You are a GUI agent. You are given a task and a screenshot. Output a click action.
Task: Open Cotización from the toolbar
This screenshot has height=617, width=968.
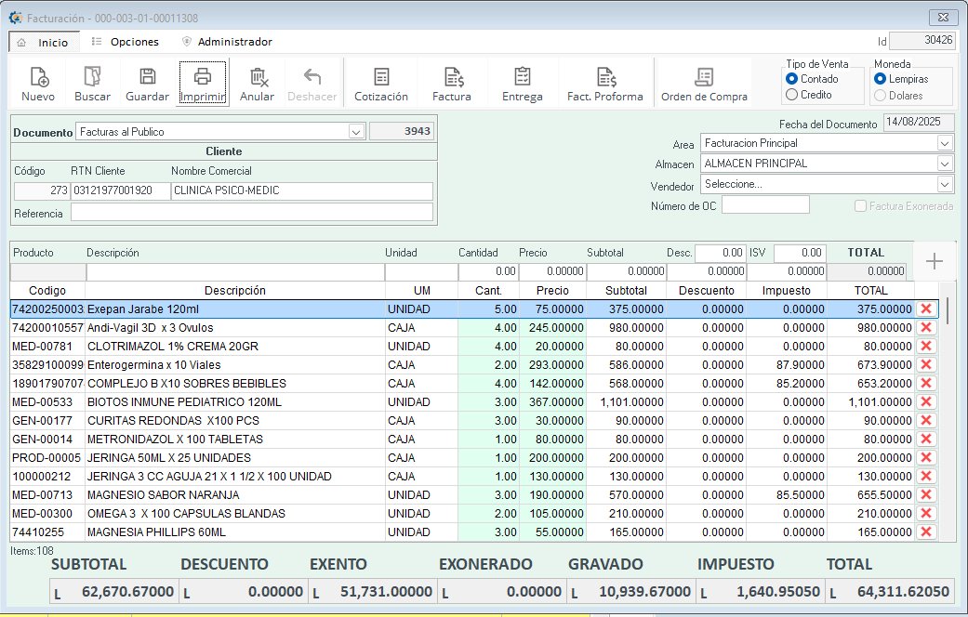(381, 78)
